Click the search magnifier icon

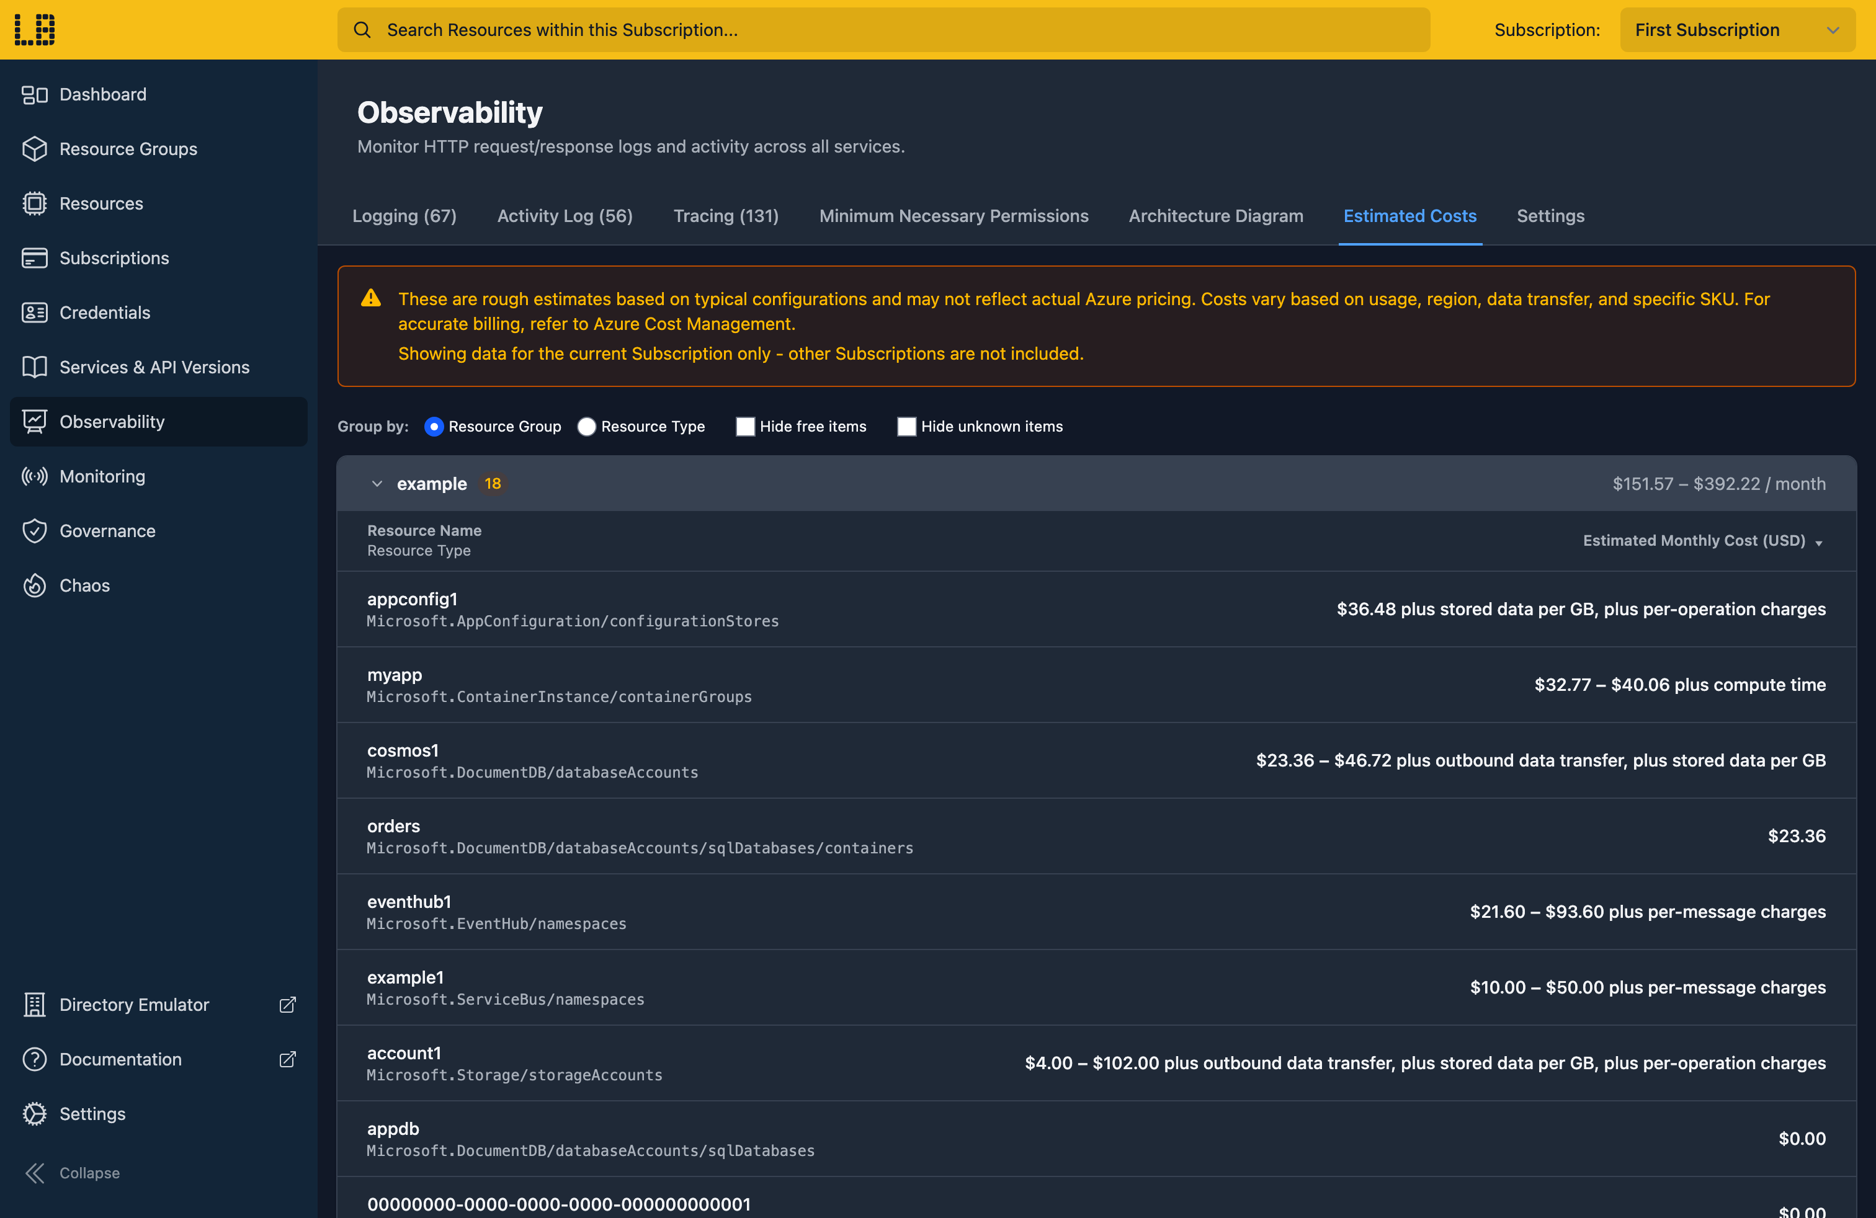tap(362, 30)
